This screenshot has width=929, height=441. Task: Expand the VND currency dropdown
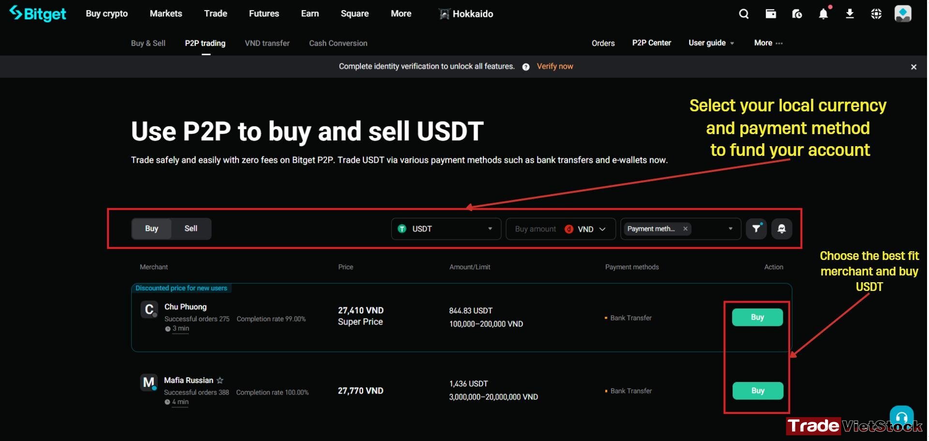[585, 229]
